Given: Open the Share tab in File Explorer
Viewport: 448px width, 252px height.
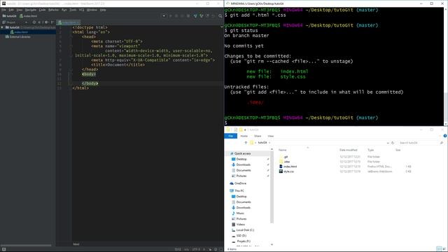Looking at the screenshot, I should [258, 136].
